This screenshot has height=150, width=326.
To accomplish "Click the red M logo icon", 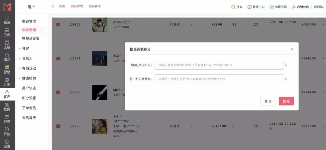I will pos(7,7).
